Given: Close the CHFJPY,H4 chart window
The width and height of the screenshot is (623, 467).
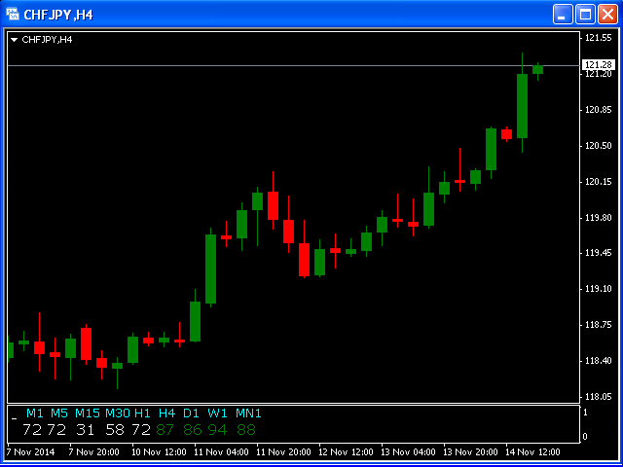Looking at the screenshot, I should (x=607, y=14).
